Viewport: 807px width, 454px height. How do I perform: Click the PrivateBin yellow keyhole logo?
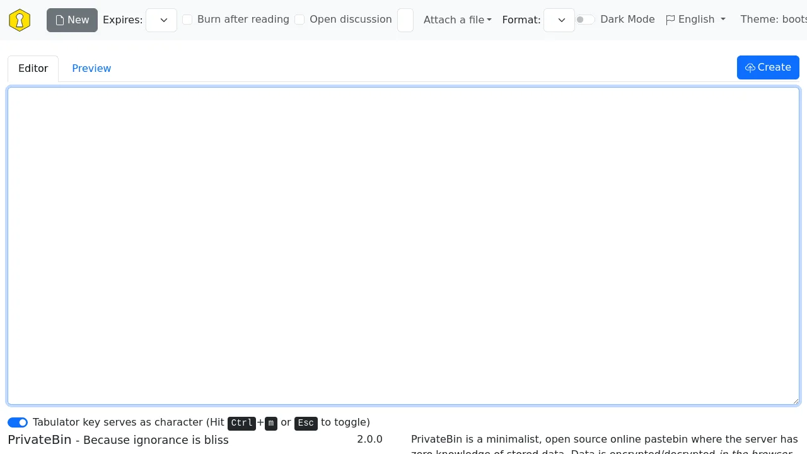point(20,20)
